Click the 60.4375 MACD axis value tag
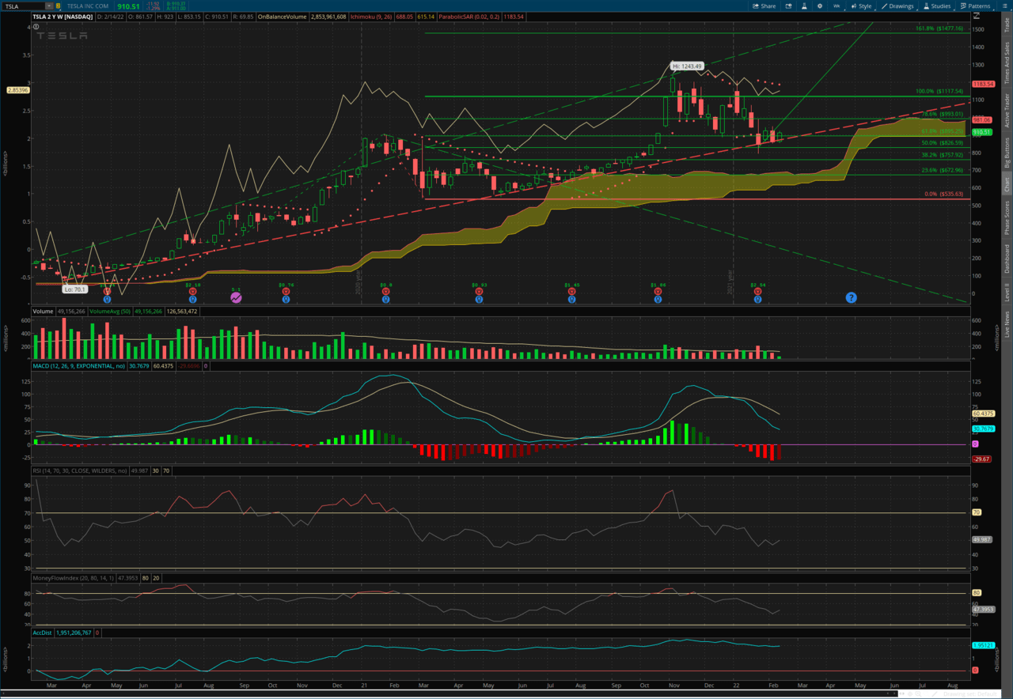The width and height of the screenshot is (1013, 699). 985,414
